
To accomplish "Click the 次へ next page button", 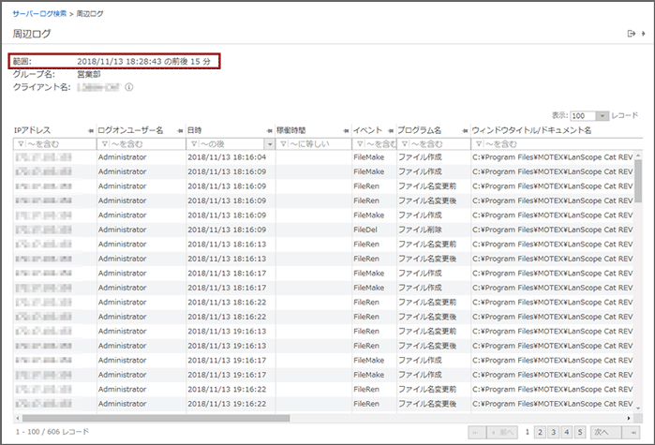I will (x=605, y=432).
